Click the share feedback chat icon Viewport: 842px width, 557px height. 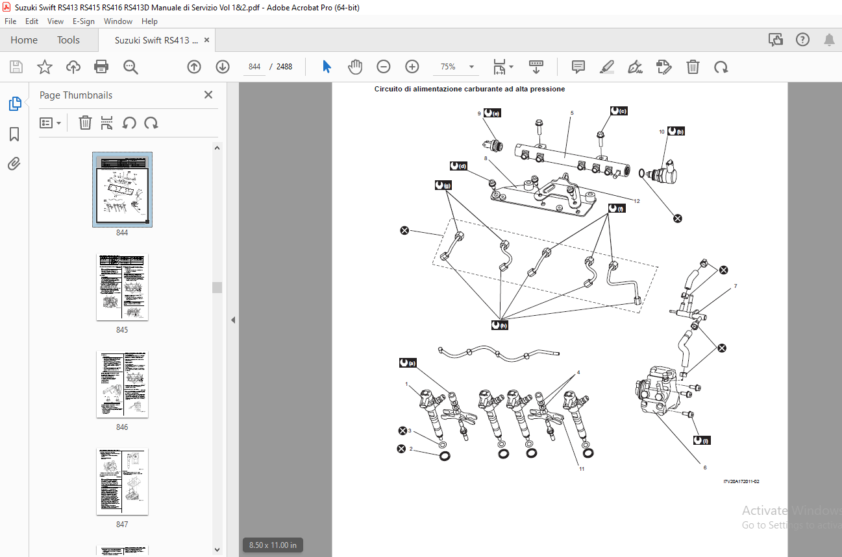776,40
